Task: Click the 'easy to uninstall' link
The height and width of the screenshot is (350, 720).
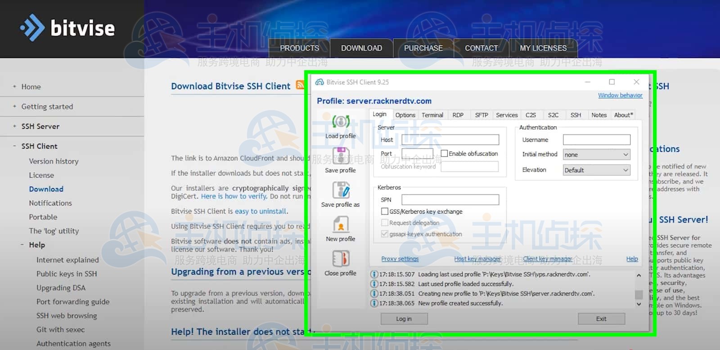Action: point(261,211)
